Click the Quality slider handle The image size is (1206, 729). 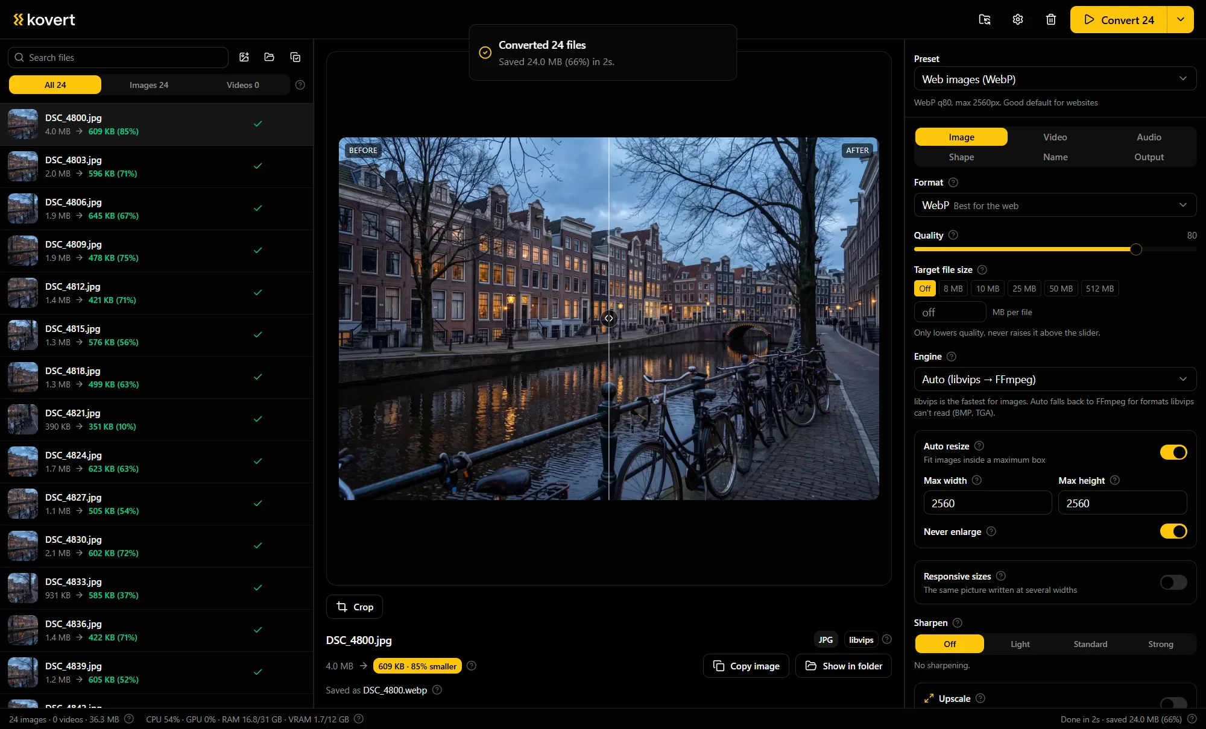1136,249
